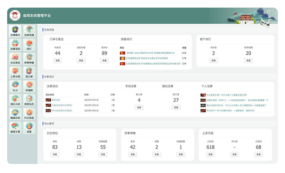Click 查看 under 供奉神像 count 42

point(132,154)
